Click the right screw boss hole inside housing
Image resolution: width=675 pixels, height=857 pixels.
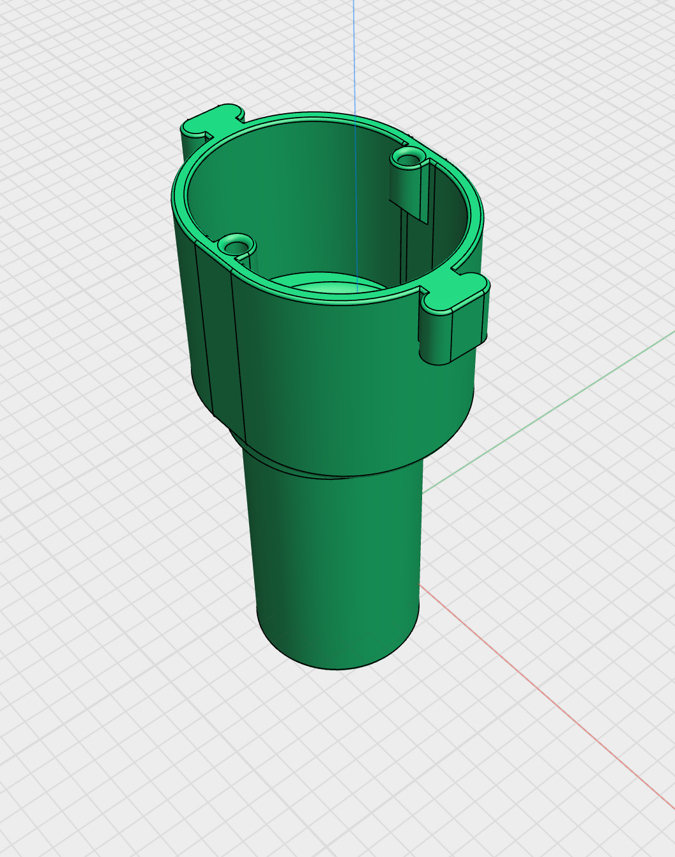pyautogui.click(x=409, y=157)
